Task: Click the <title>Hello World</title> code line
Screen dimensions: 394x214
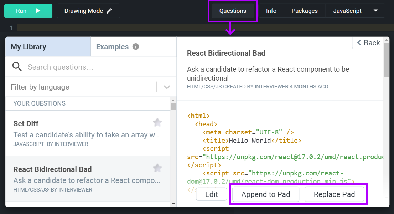Action: pyautogui.click(x=252, y=140)
